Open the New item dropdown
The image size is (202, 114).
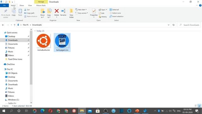[81, 10]
